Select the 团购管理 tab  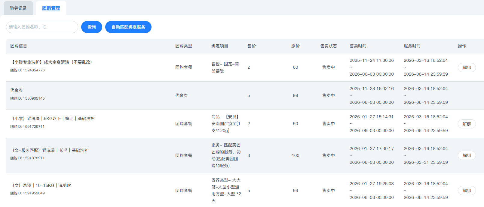click(51, 8)
